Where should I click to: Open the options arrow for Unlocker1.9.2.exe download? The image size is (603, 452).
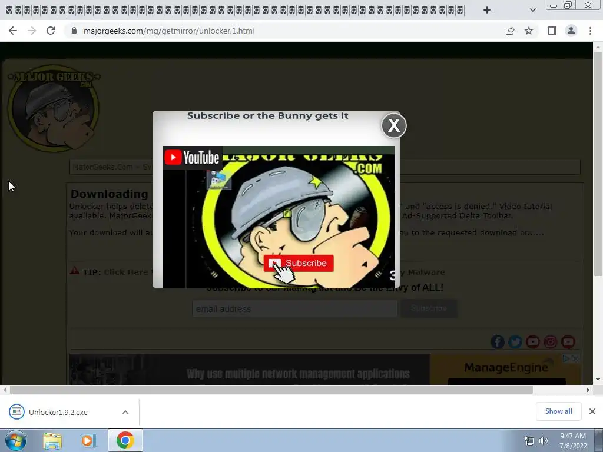point(125,412)
